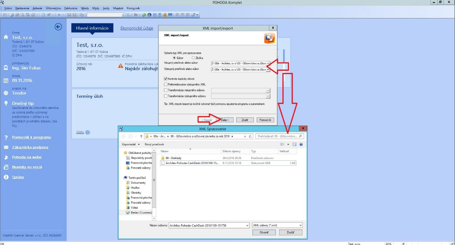
Task: Click the info icon beside Správy
Action: click(x=6, y=177)
